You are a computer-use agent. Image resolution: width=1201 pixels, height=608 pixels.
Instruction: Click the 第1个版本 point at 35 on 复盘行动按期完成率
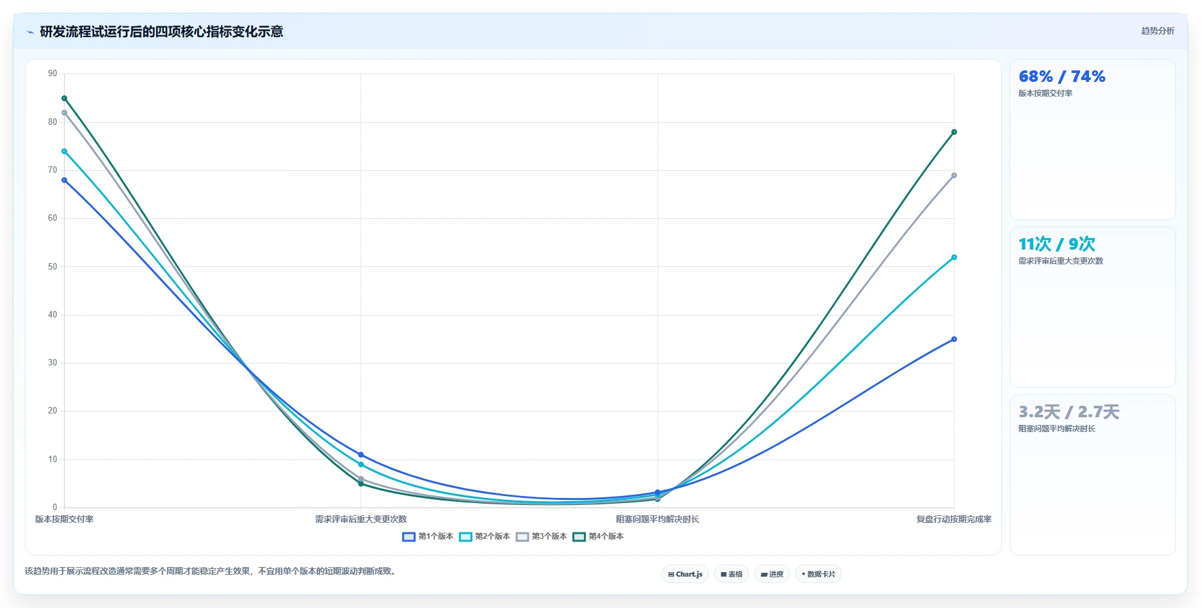coord(954,339)
